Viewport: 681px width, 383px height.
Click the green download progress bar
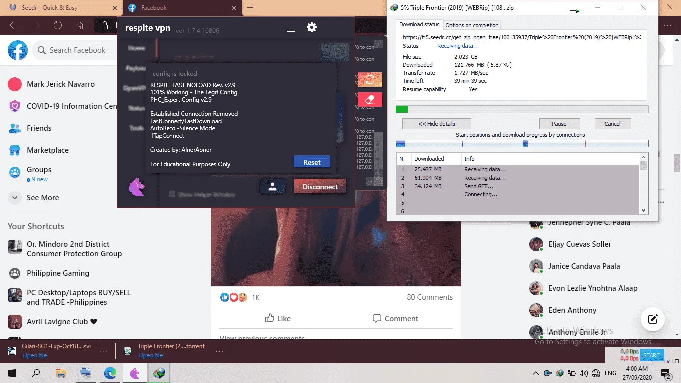tap(522, 109)
